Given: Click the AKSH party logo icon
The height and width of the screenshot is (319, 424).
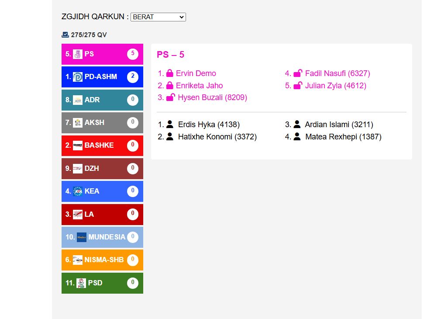Looking at the screenshot, I should click(78, 123).
